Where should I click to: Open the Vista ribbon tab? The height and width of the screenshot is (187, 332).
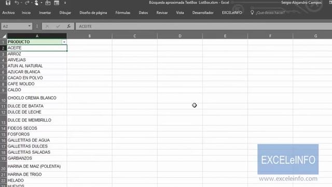pyautogui.click(x=180, y=12)
